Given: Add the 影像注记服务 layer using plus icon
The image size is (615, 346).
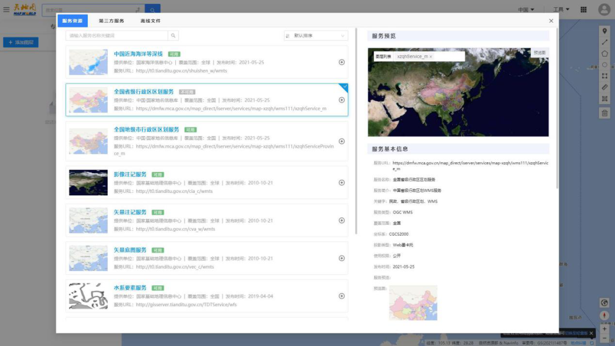Looking at the screenshot, I should coord(342,183).
